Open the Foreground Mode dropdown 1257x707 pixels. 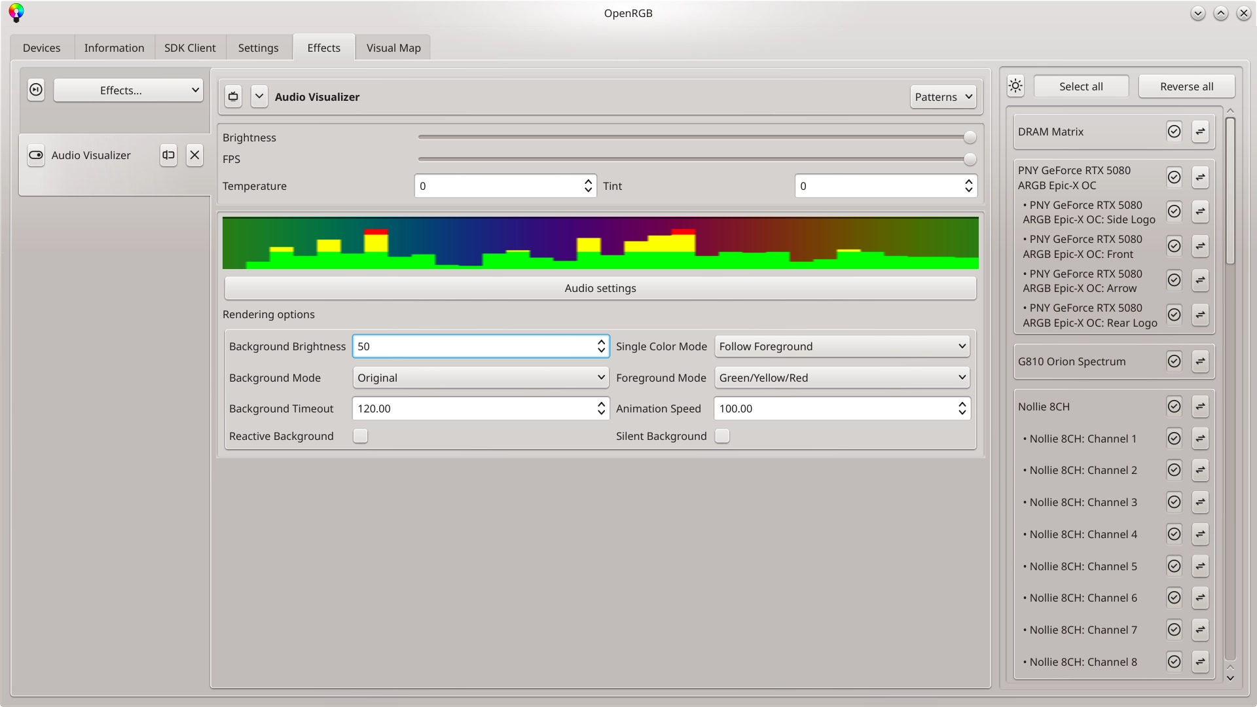click(842, 378)
